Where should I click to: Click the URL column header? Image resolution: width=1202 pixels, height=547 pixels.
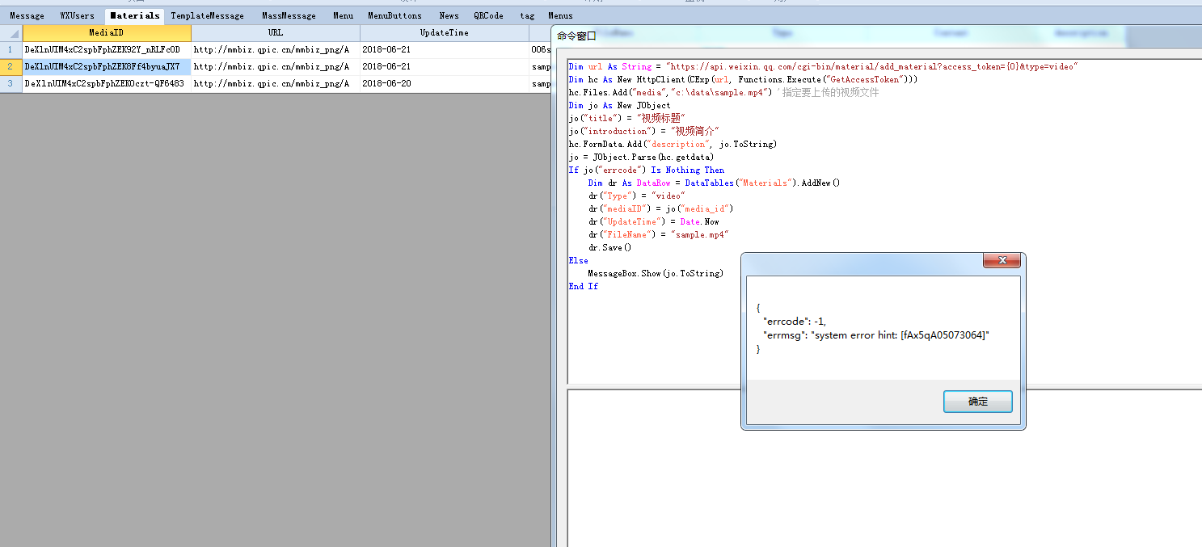coord(276,33)
